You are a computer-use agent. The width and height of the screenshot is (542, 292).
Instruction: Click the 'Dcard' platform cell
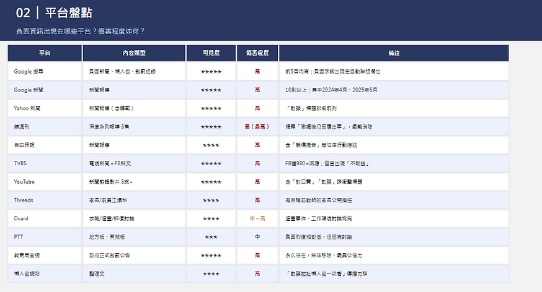click(x=45, y=218)
